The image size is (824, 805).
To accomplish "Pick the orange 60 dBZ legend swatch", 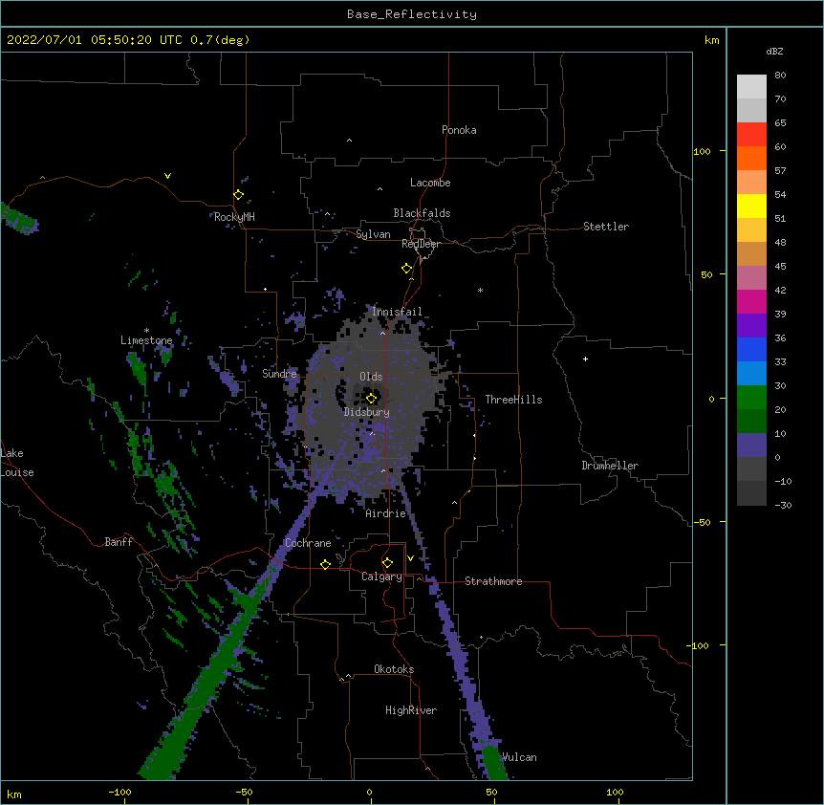I will pos(751,158).
